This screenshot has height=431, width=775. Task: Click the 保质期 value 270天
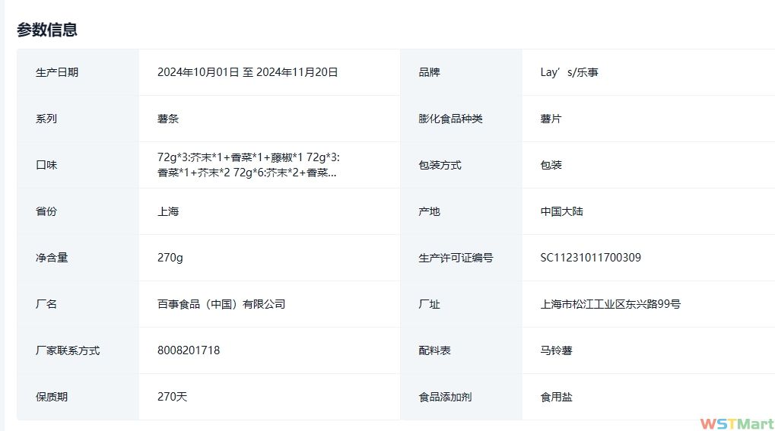click(x=172, y=397)
